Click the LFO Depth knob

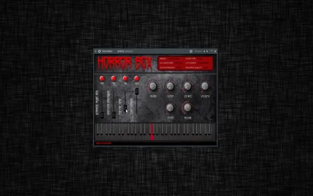[205, 86]
